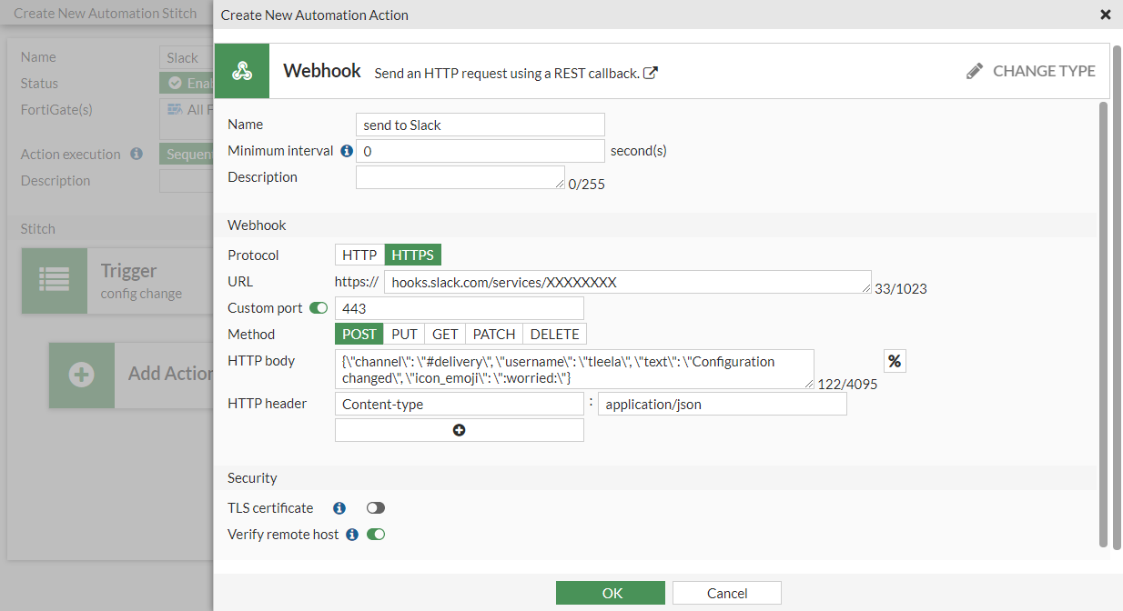Viewport: 1123px width, 611px height.
Task: Close the Create New Automation Action dialog
Action: [1106, 15]
